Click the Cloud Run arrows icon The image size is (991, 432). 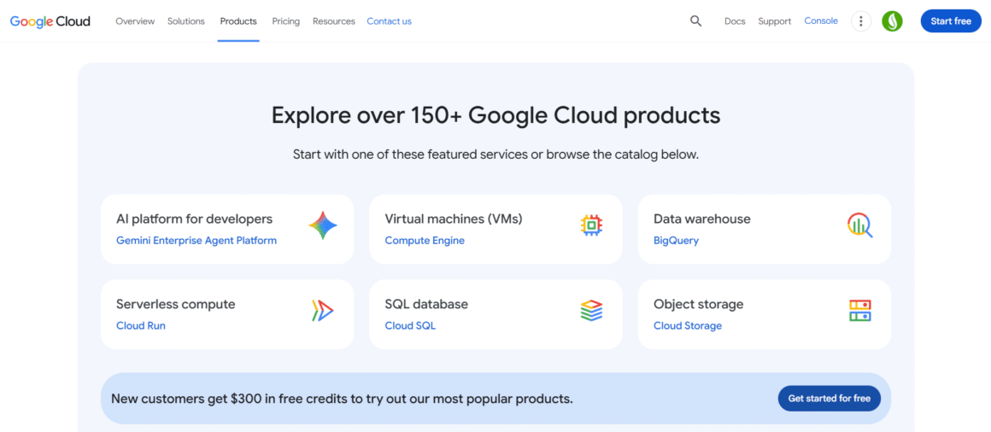pyautogui.click(x=323, y=311)
